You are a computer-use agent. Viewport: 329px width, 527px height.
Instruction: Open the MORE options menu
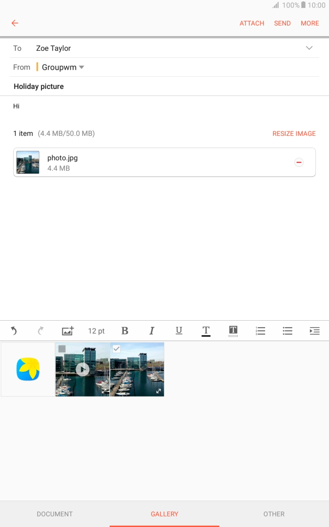pyautogui.click(x=310, y=23)
